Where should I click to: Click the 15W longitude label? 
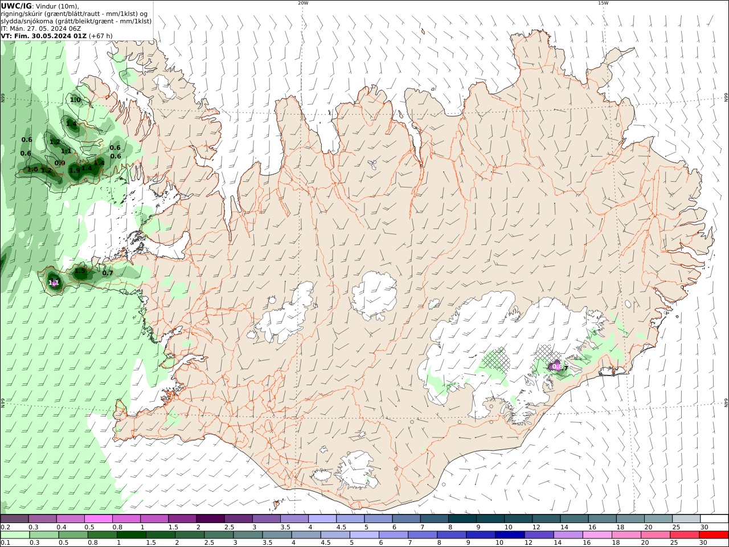pyautogui.click(x=603, y=3)
